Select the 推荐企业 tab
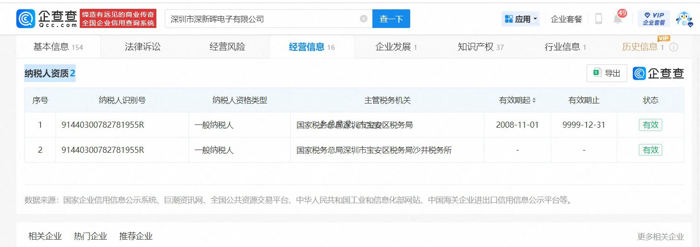The width and height of the screenshot is (700, 247). pos(136,236)
